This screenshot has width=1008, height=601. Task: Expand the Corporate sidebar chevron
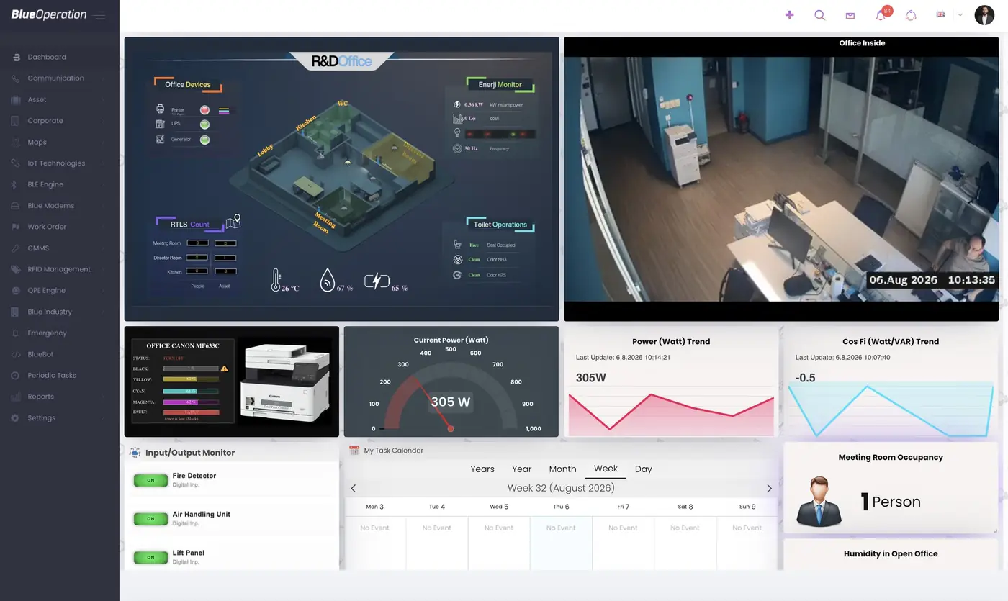tap(103, 121)
